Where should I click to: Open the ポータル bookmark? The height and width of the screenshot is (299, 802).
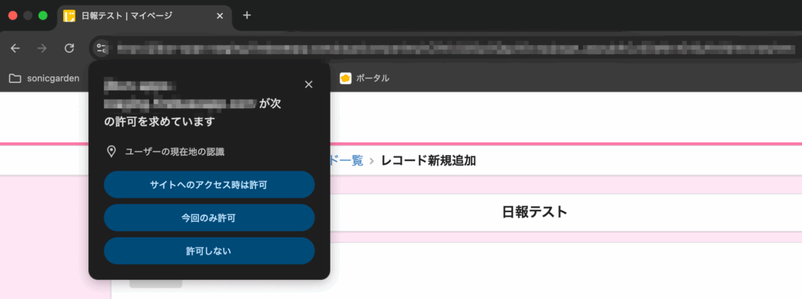365,78
